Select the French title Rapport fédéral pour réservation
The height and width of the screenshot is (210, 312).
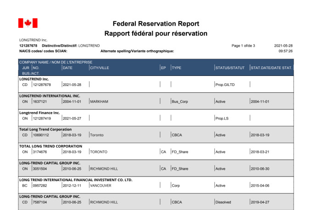[156, 33]
